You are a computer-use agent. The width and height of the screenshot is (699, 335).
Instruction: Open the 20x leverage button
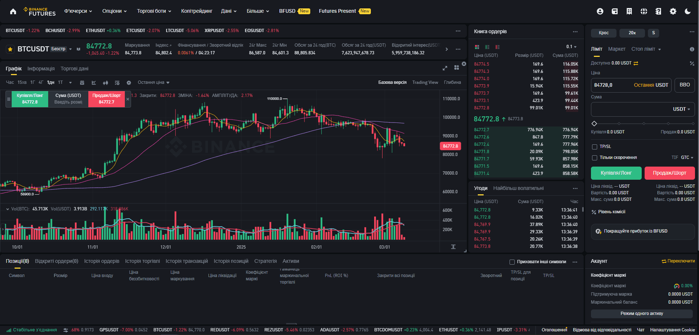click(x=632, y=33)
